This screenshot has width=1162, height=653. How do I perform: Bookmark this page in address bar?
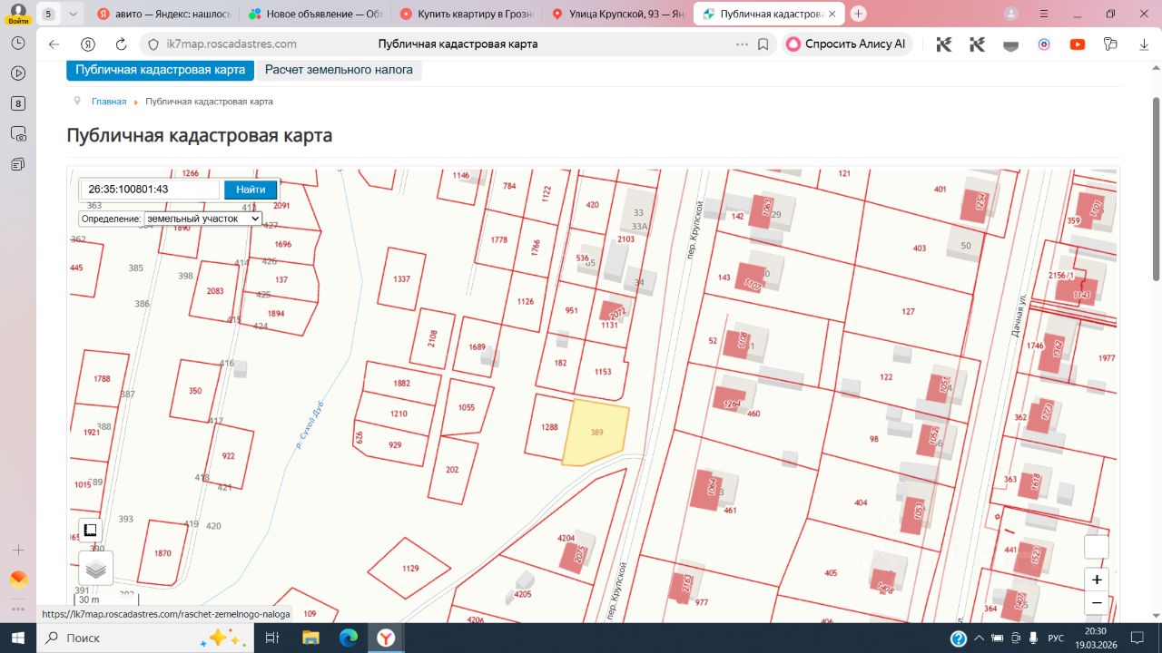pyautogui.click(x=763, y=44)
